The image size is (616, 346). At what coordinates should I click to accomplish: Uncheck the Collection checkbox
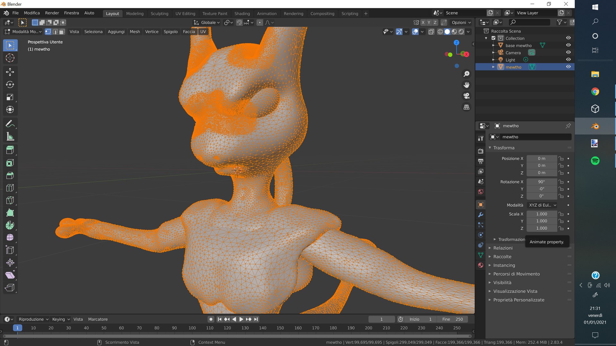coord(493,38)
